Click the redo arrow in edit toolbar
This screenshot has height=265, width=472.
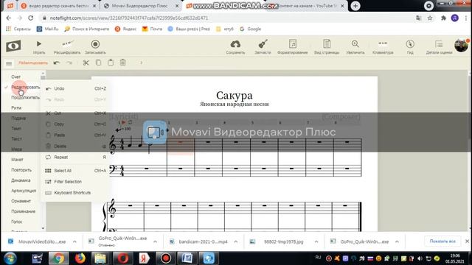(69, 63)
